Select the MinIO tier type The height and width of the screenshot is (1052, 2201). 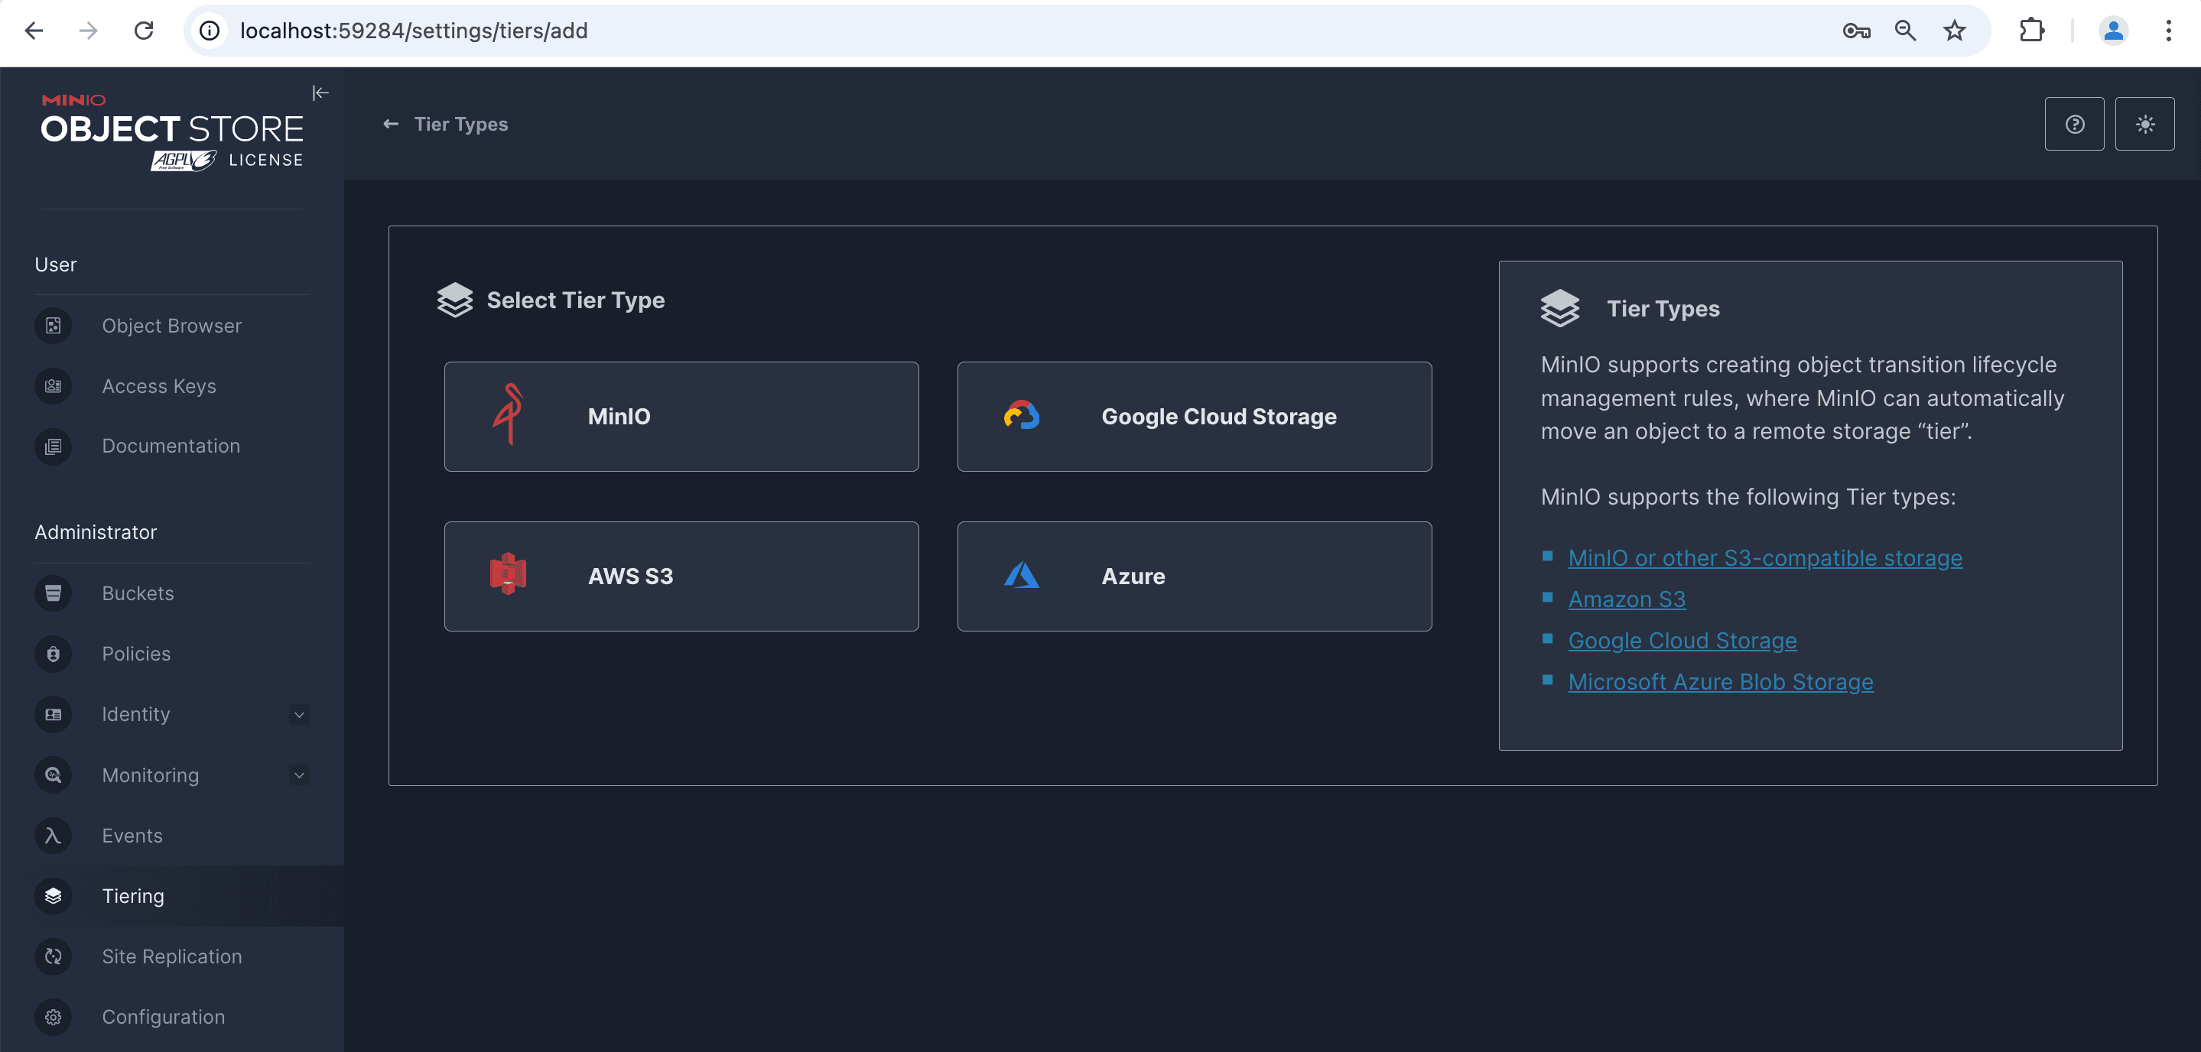(681, 417)
